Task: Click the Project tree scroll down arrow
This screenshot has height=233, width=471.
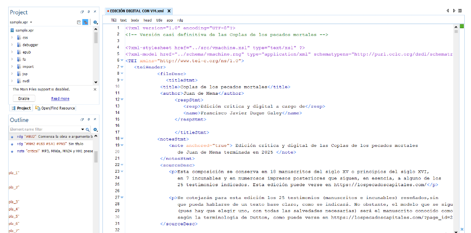Action: coord(96,82)
